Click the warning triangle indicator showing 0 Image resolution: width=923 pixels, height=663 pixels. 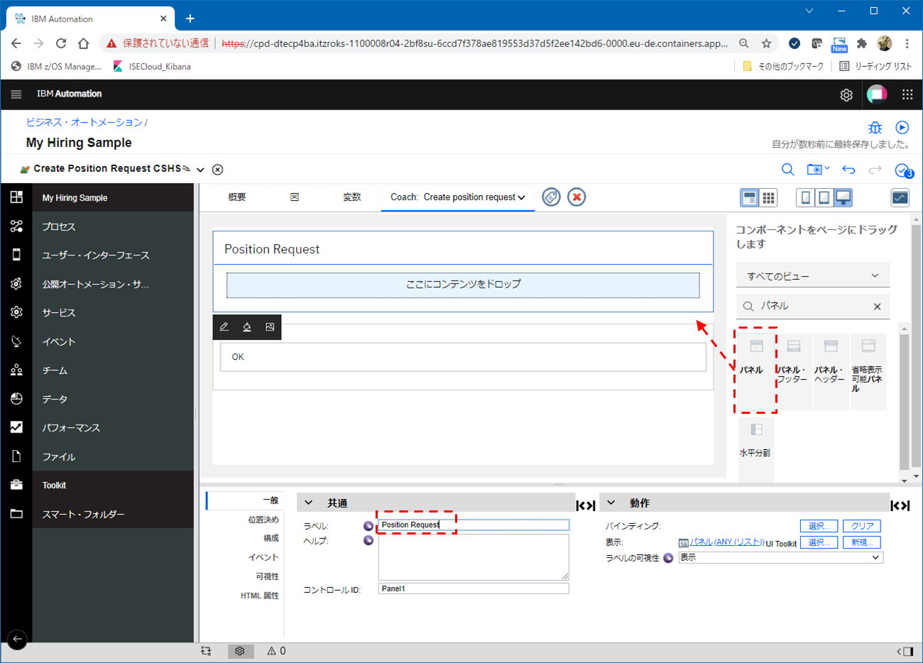coord(276,651)
